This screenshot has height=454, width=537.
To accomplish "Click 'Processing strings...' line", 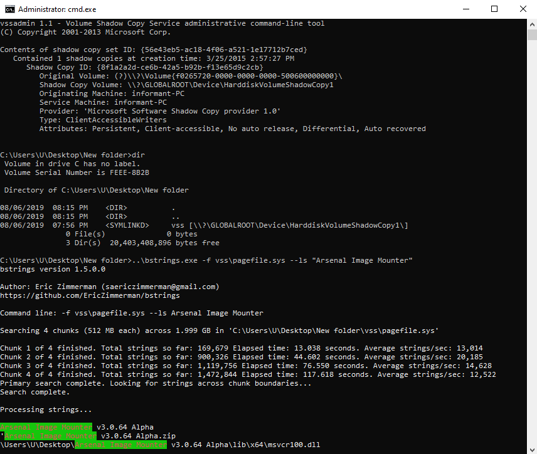I will [x=46, y=410].
